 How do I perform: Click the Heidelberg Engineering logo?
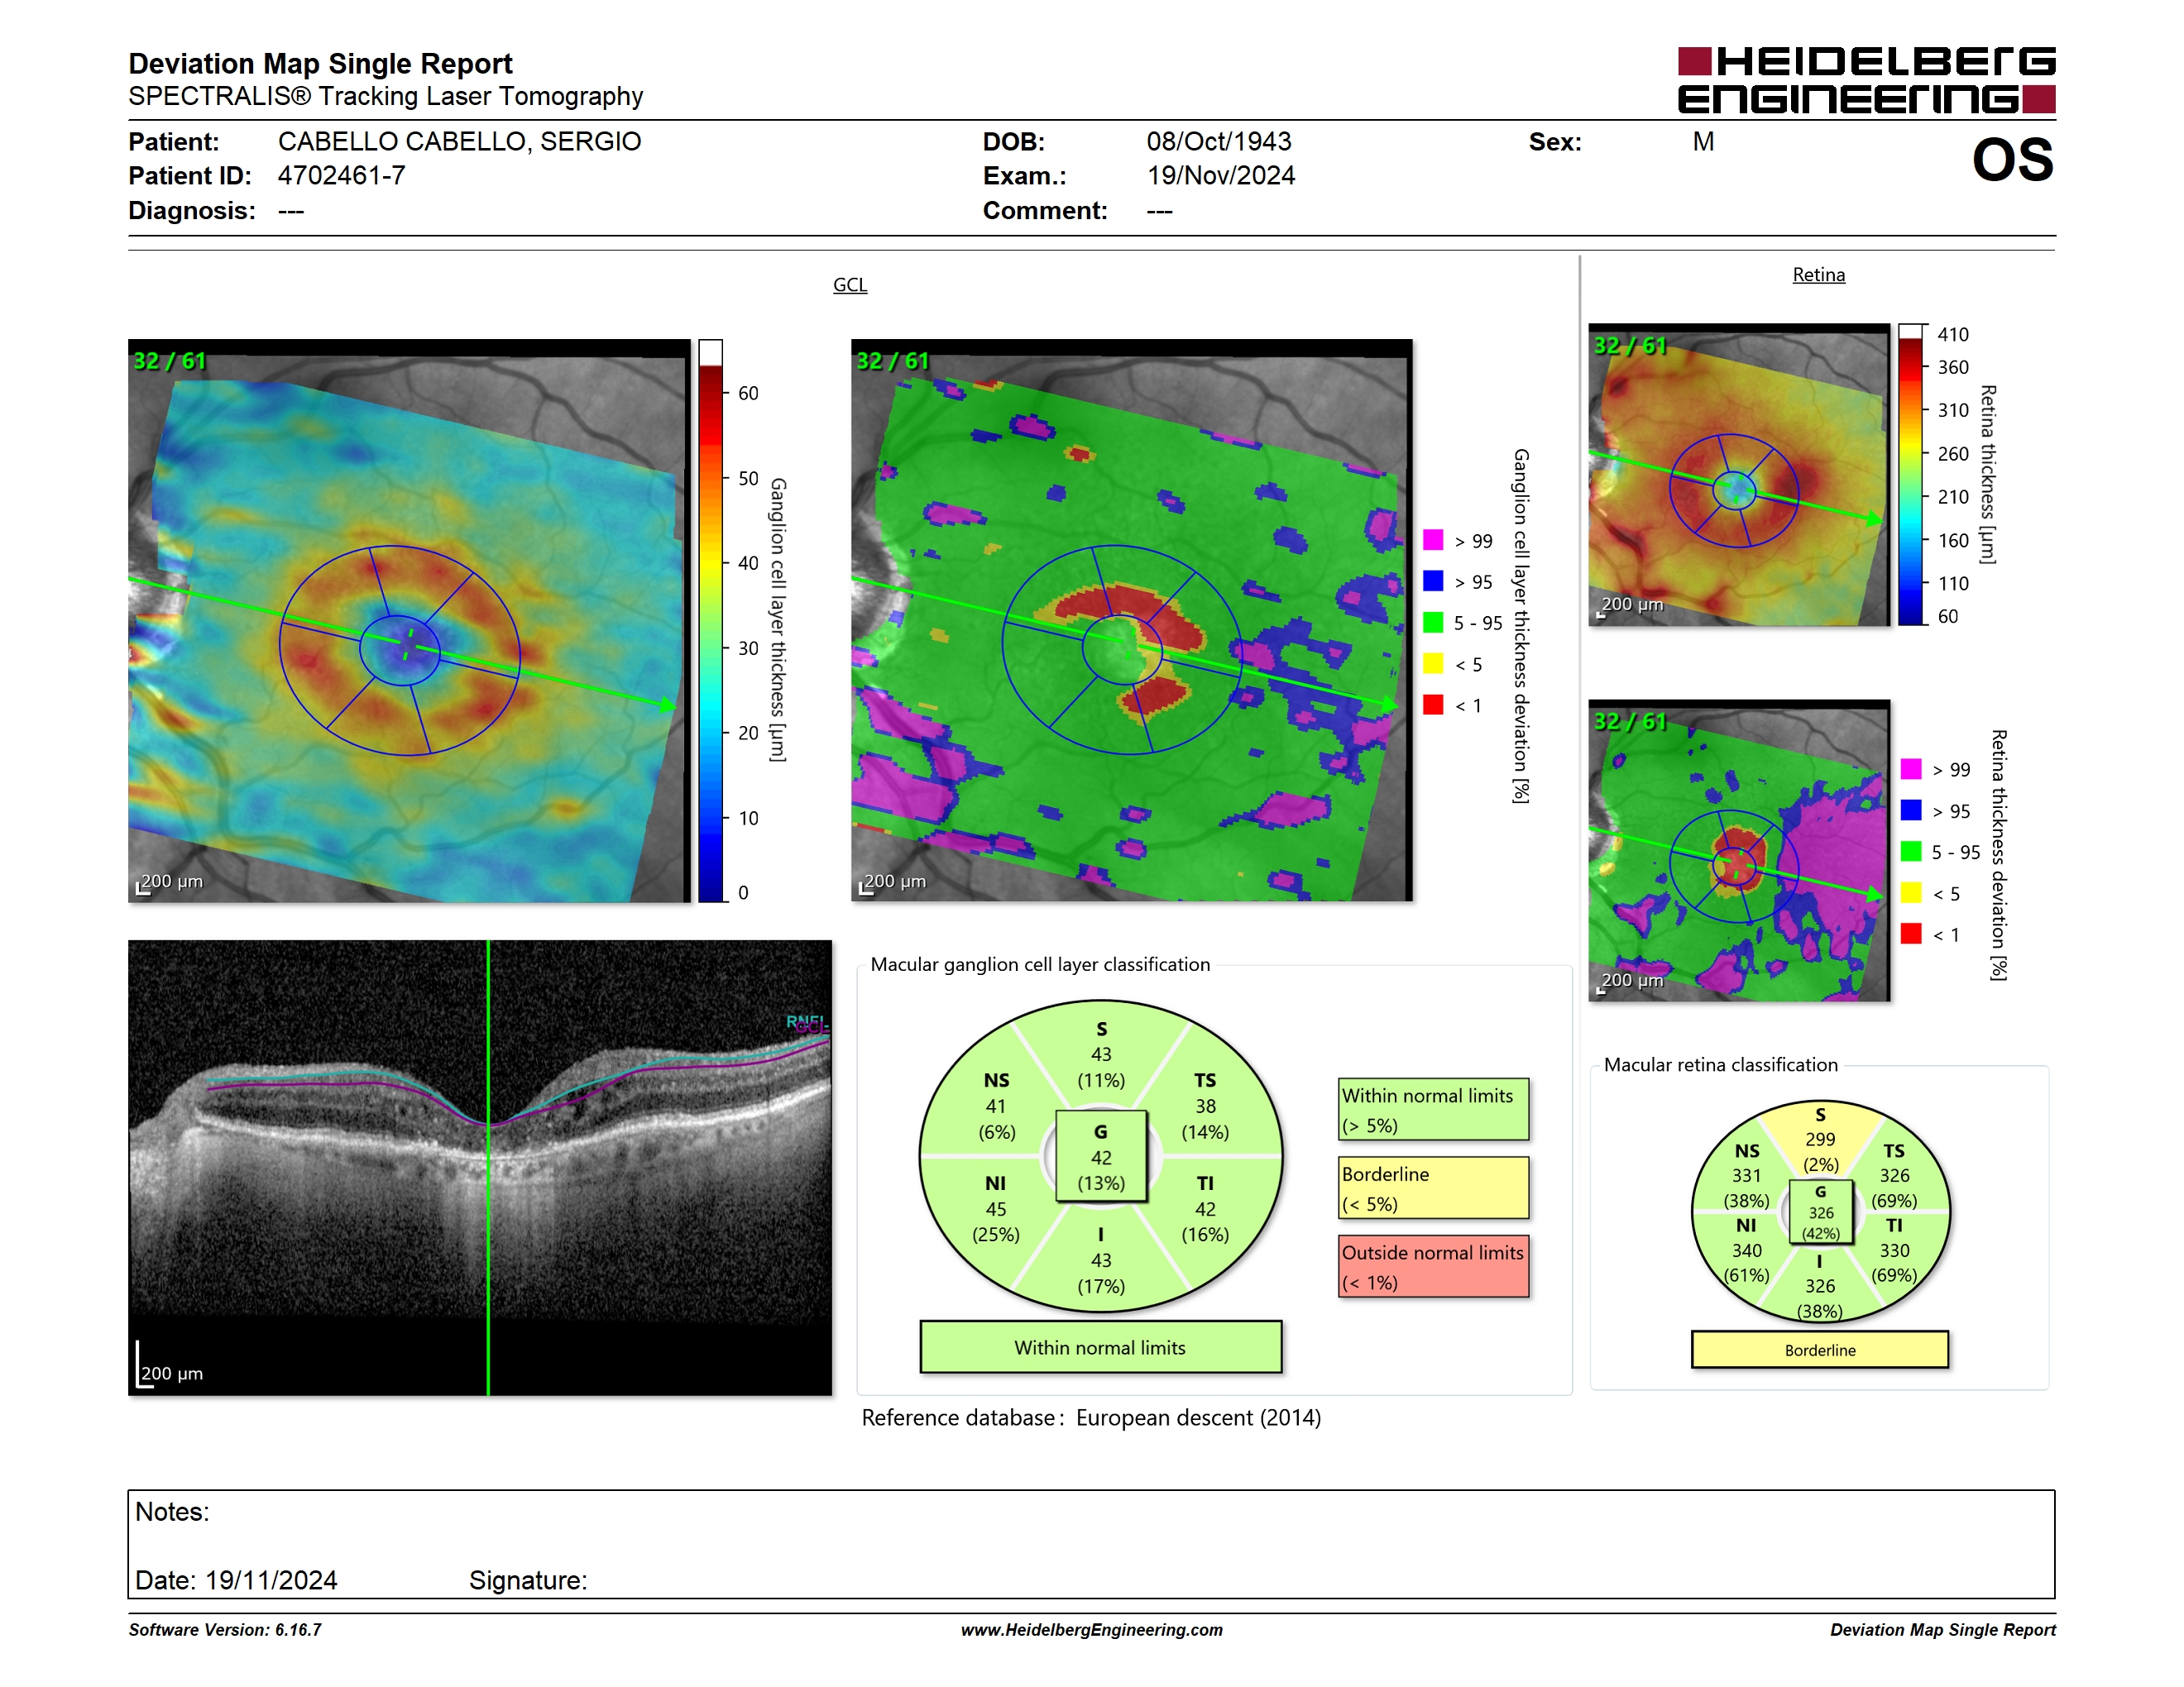[x=1866, y=79]
